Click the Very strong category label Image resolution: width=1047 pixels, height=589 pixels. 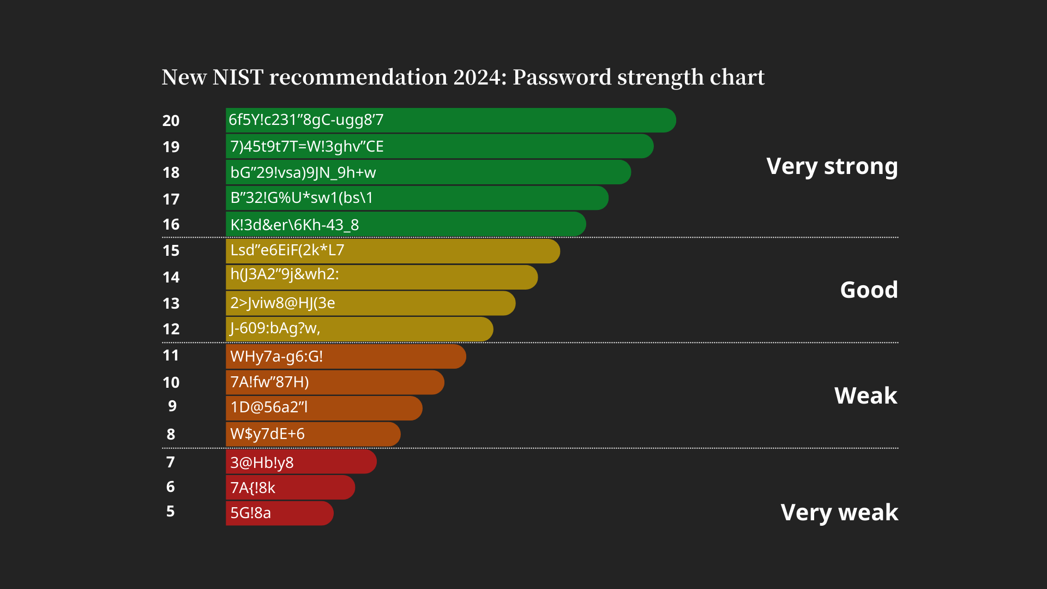tap(832, 166)
